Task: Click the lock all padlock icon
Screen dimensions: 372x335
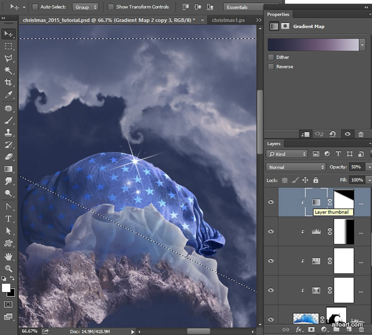Action: click(x=316, y=180)
